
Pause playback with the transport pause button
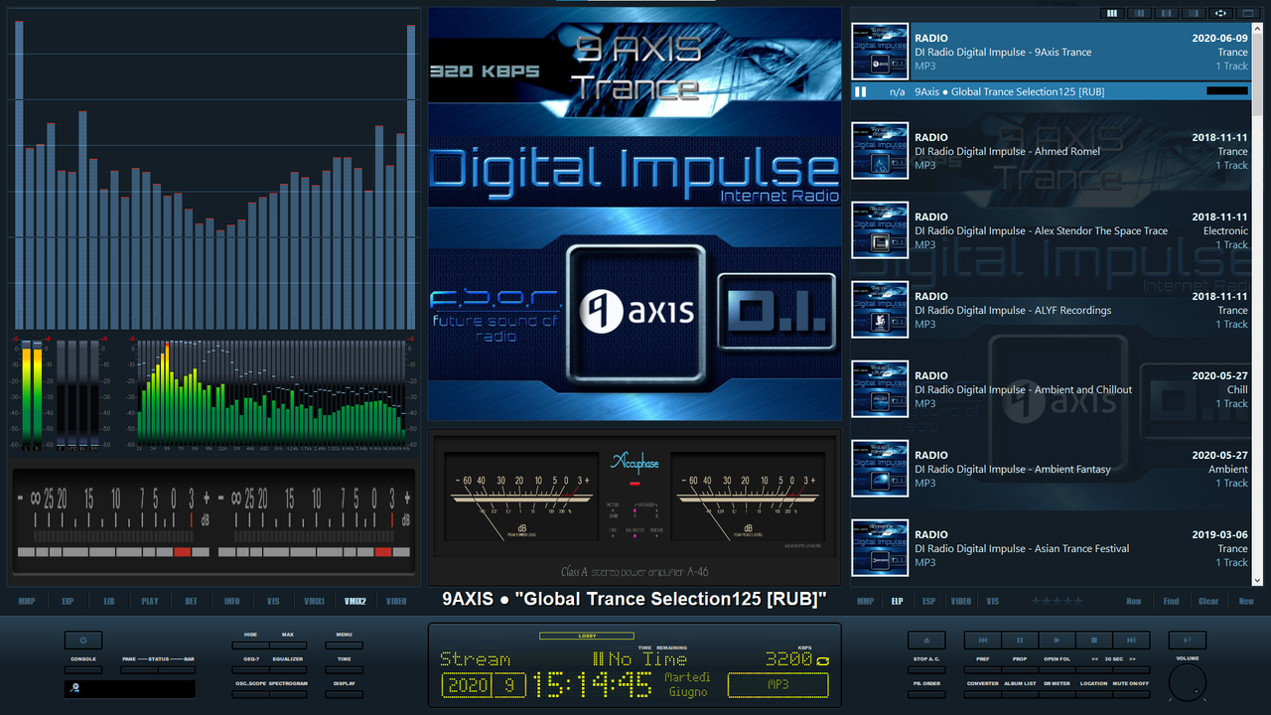tap(1020, 641)
